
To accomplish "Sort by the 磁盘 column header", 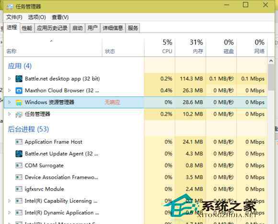I will point(221,47).
